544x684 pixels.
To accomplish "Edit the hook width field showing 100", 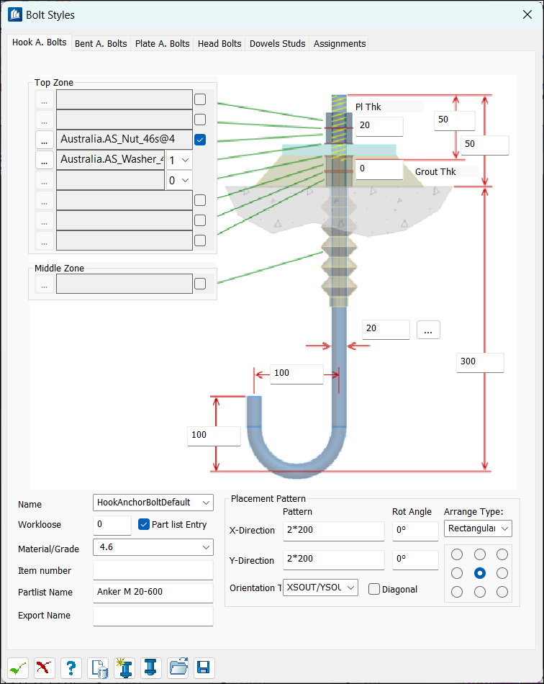I will tap(296, 374).
